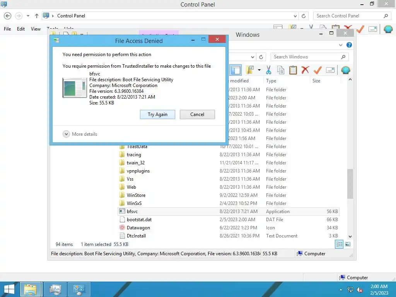The height and width of the screenshot is (297, 396).
Task: Toggle the preview pane in the Windows window toolbar
Action: (236, 70)
